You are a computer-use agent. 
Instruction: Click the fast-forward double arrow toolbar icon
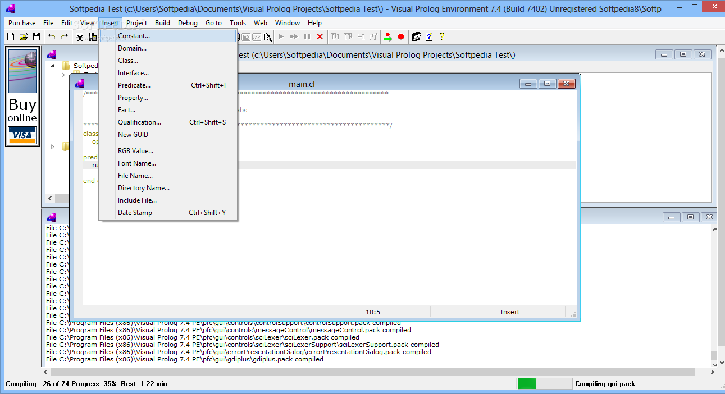294,36
